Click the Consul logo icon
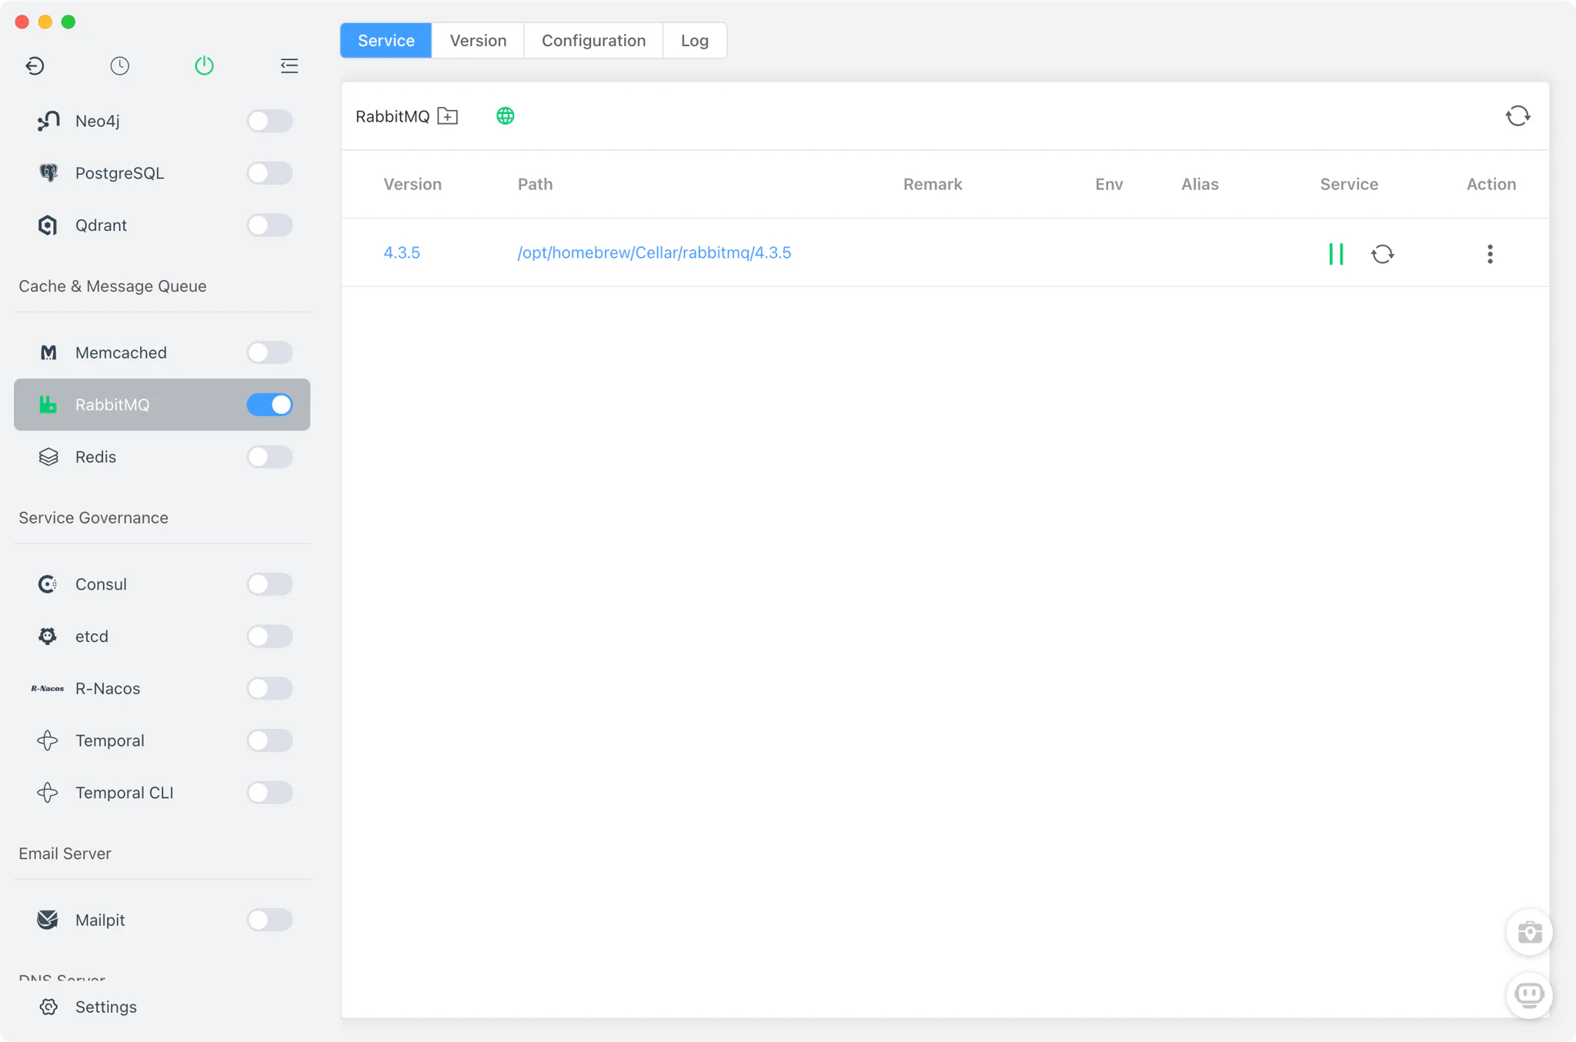The width and height of the screenshot is (1576, 1042). tap(48, 584)
